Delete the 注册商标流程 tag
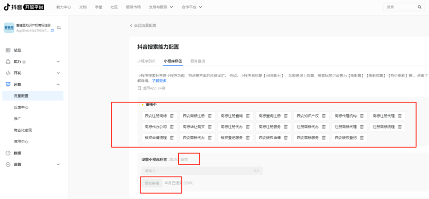429x199 pixels. tap(400, 127)
